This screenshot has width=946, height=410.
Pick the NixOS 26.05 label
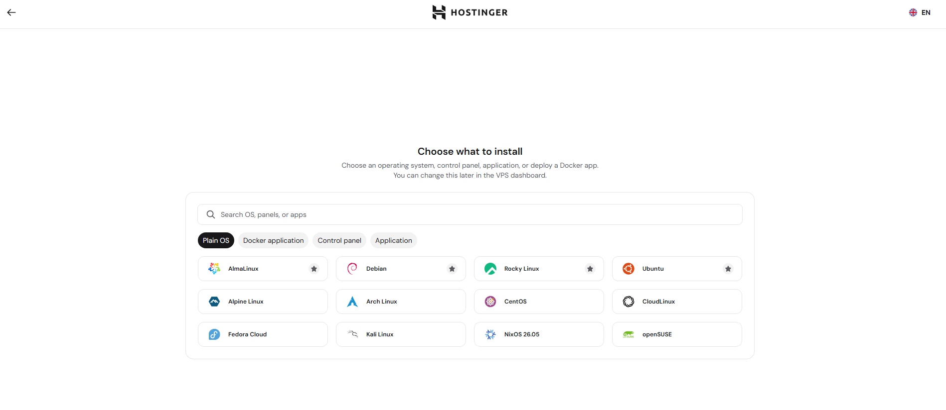coord(522,334)
